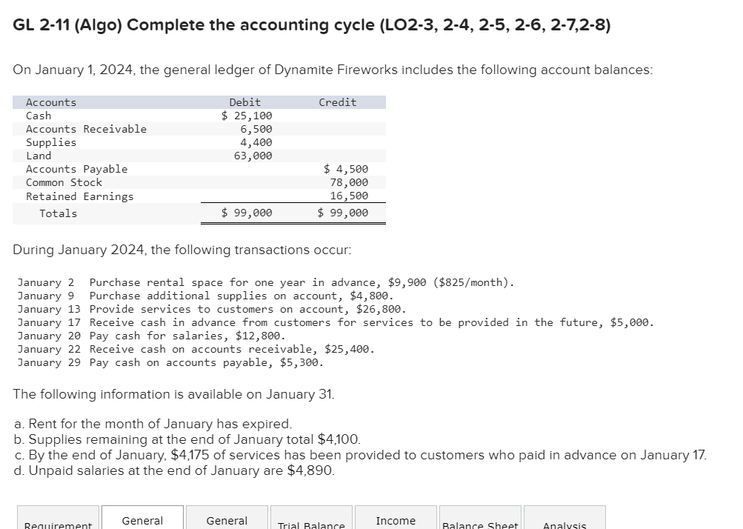Open the first General tab
The image size is (743, 529).
(x=142, y=520)
